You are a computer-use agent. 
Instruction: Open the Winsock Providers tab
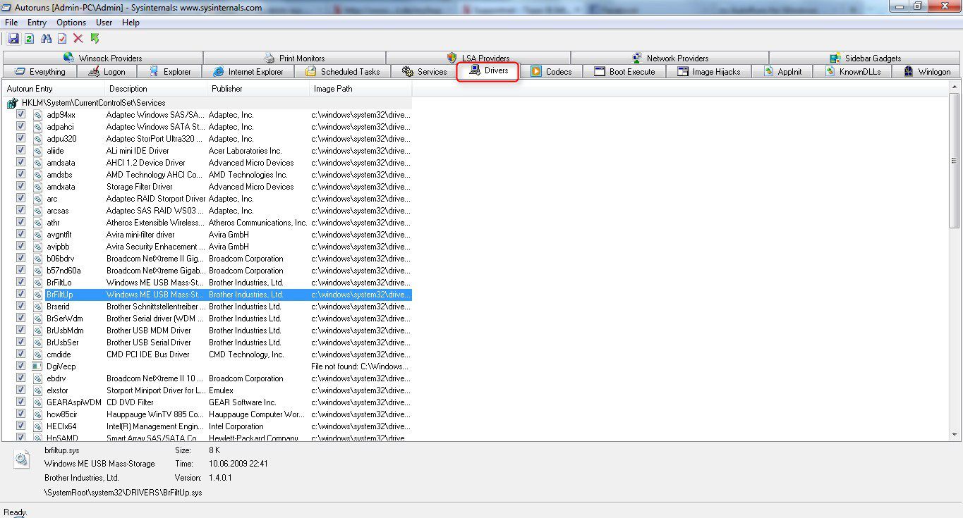coord(103,58)
